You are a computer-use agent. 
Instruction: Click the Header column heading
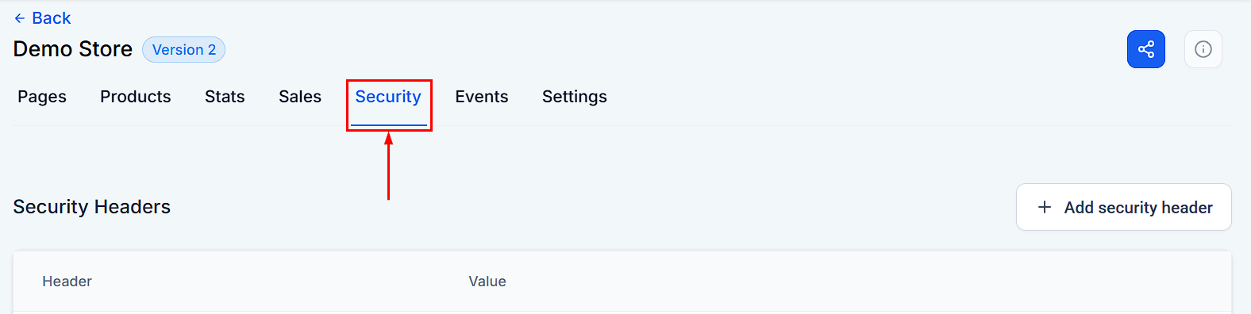(67, 281)
